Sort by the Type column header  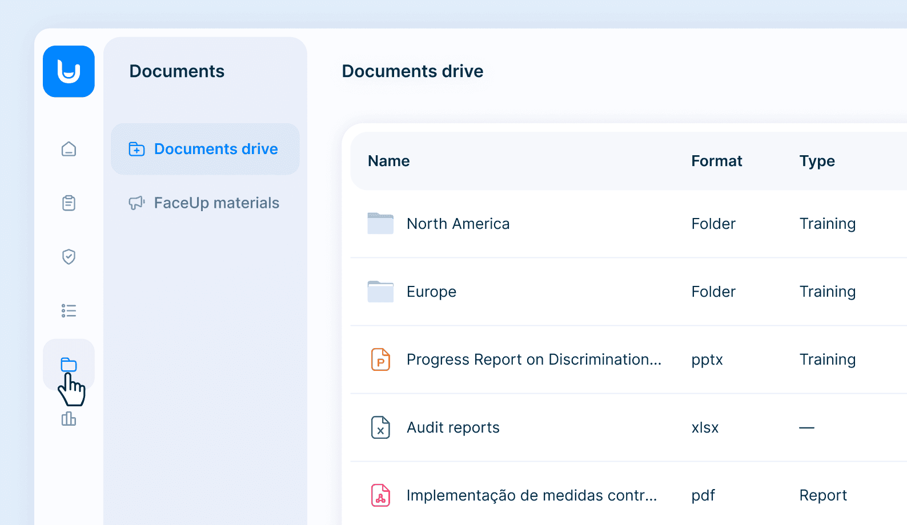[x=817, y=161]
